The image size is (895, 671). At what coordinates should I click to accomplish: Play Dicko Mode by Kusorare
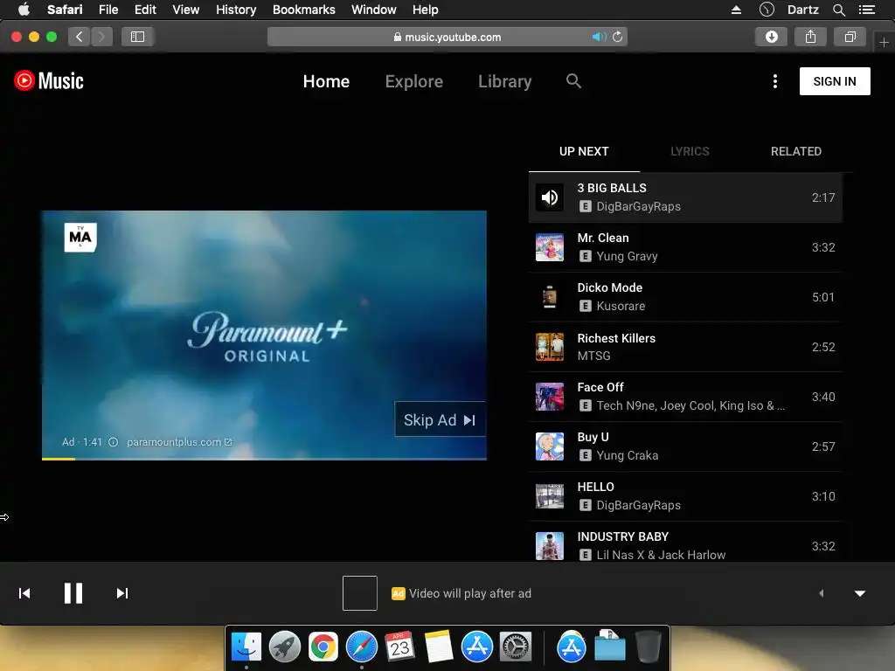685,297
